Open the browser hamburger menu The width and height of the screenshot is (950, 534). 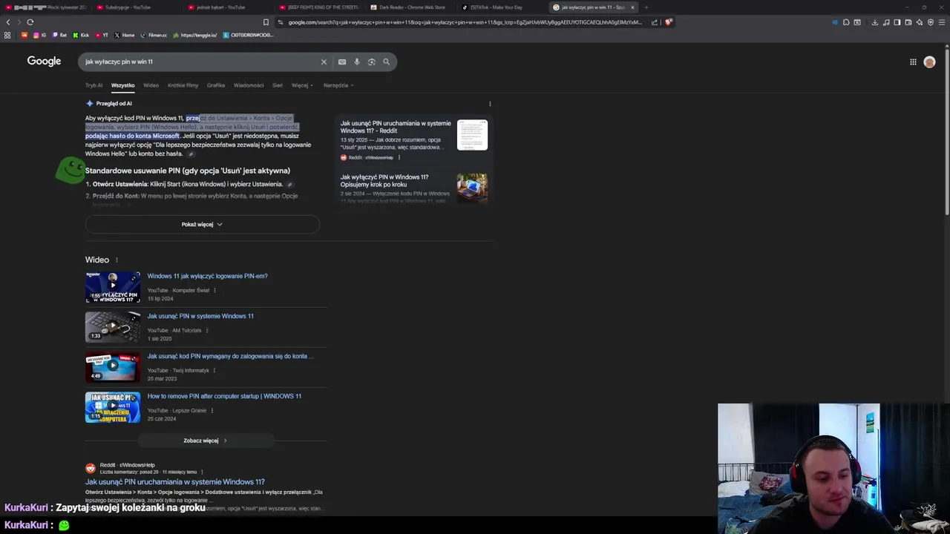point(942,22)
